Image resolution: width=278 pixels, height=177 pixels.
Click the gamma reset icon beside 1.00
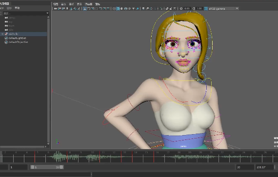click(194, 8)
